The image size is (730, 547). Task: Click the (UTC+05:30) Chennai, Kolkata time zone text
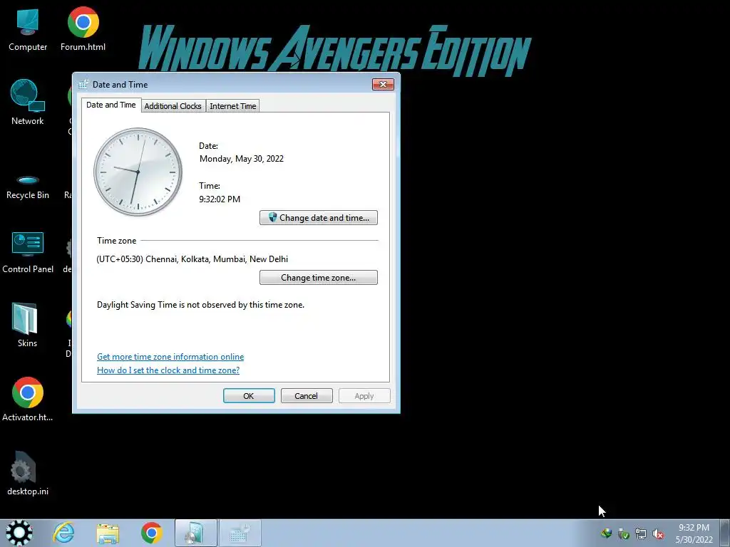[x=192, y=259]
